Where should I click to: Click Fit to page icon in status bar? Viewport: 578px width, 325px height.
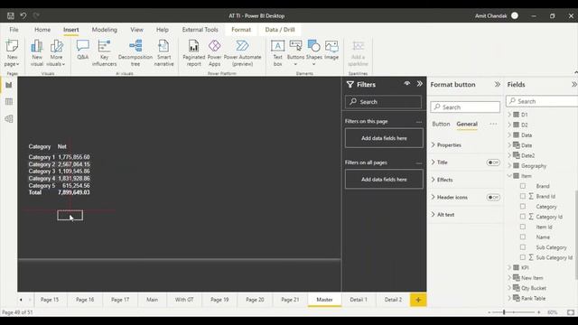(x=571, y=312)
